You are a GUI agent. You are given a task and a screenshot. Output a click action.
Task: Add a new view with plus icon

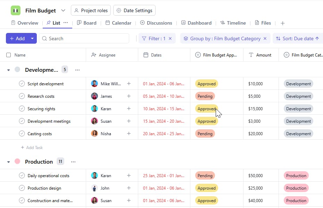click(282, 23)
